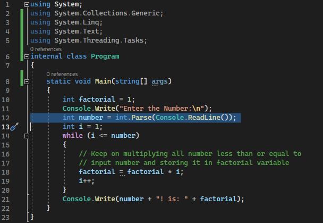Click 'number' variable on declaration line
Screen dimensions: 323x223
(x=91, y=118)
